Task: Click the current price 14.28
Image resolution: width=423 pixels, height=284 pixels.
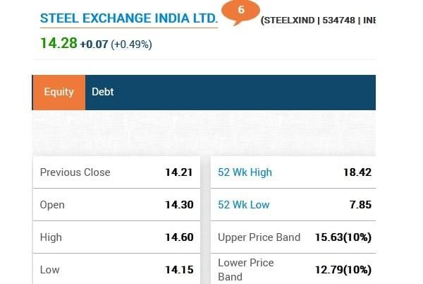Action: (x=58, y=43)
